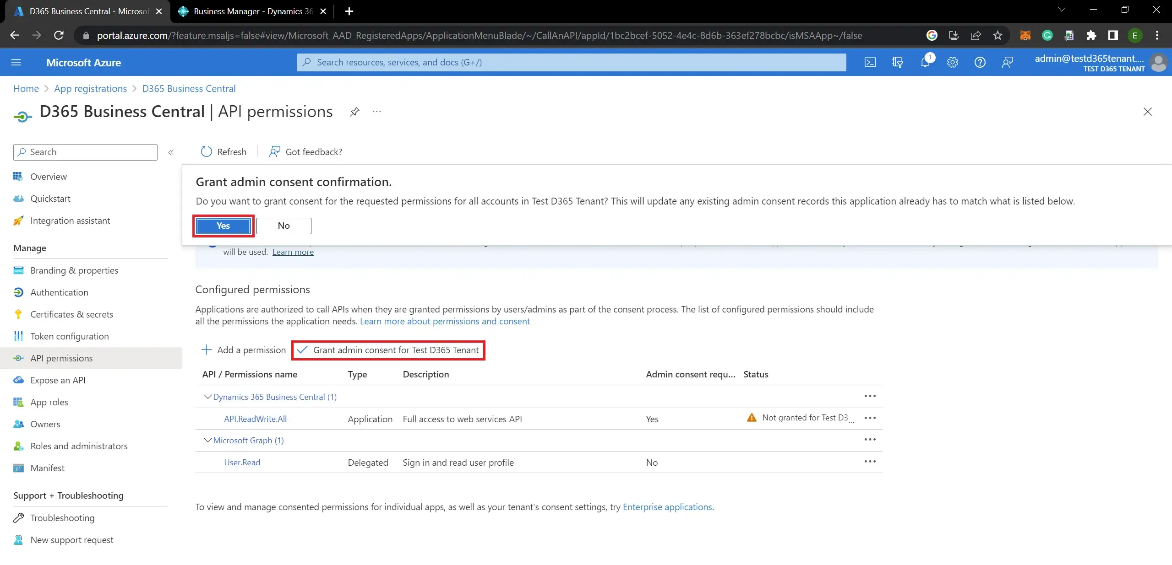Open ellipsis menu for API.ReadWrite.All row
This screenshot has width=1172, height=565.
870,418
